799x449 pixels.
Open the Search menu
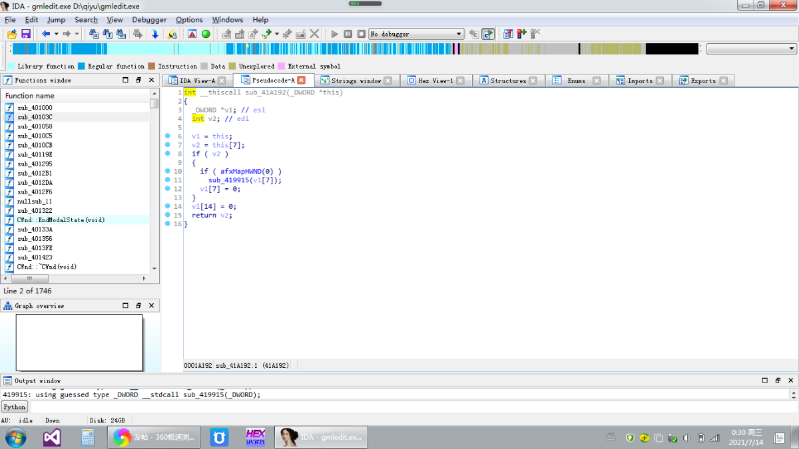(86, 20)
